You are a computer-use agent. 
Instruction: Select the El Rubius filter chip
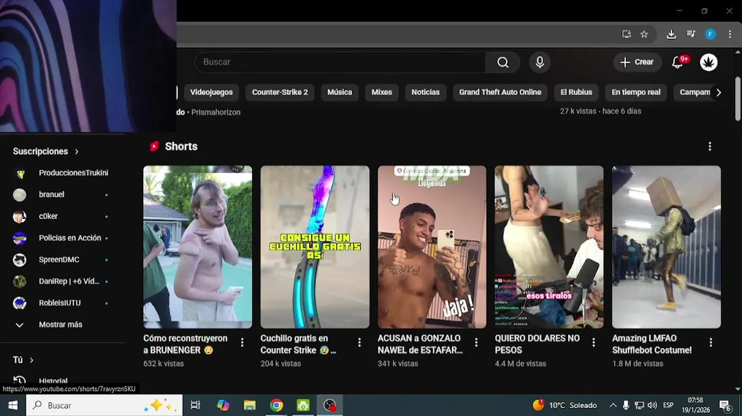pos(576,92)
